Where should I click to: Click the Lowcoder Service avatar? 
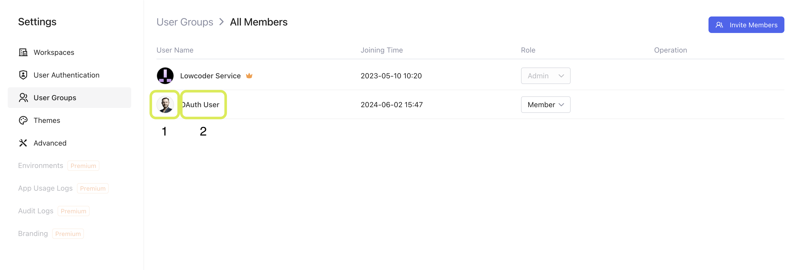(x=165, y=76)
